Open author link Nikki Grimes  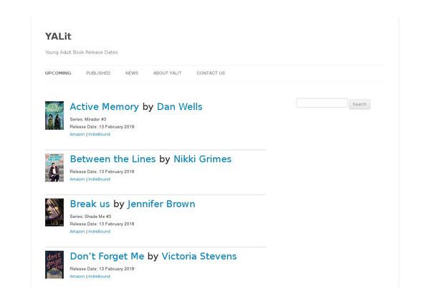(x=202, y=159)
